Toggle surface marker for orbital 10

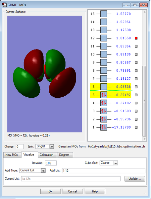pyautogui.click(x=136, y=54)
